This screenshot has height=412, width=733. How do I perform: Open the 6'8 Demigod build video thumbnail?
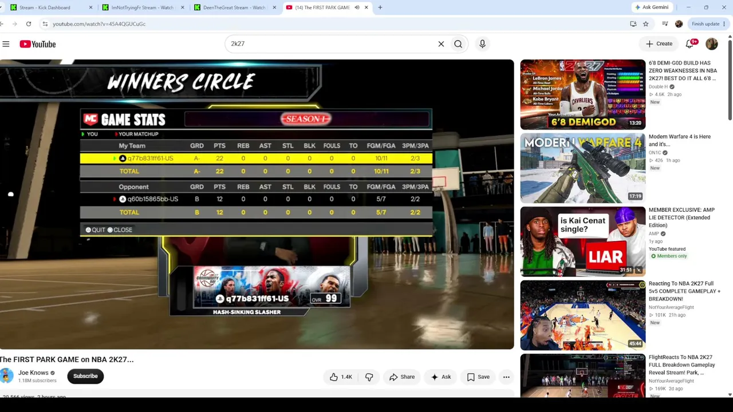tap(582, 94)
